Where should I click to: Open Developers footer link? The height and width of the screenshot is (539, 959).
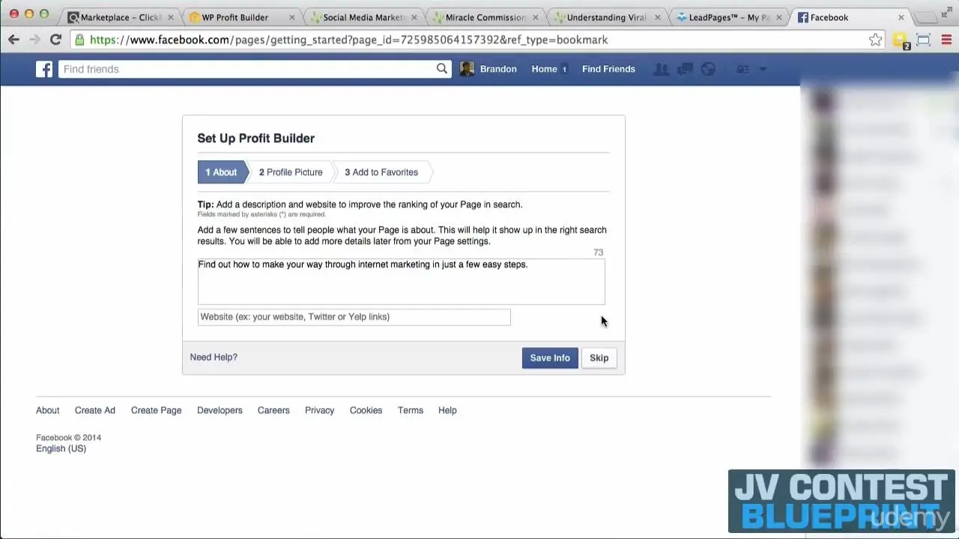pos(220,410)
